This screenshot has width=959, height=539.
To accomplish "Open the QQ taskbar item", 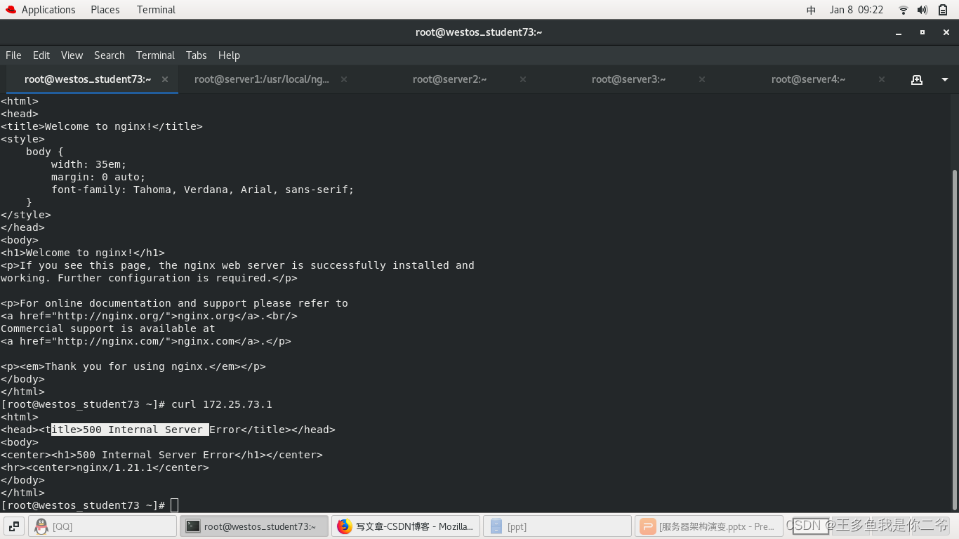I will click(102, 526).
